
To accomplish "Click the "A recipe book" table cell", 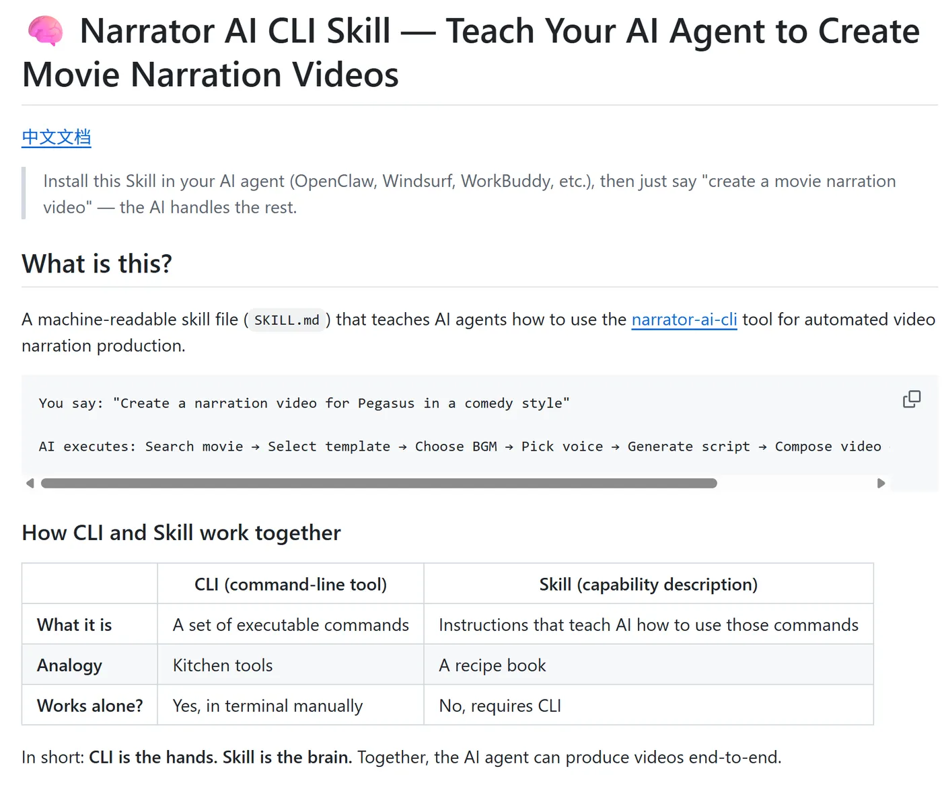I will click(492, 665).
